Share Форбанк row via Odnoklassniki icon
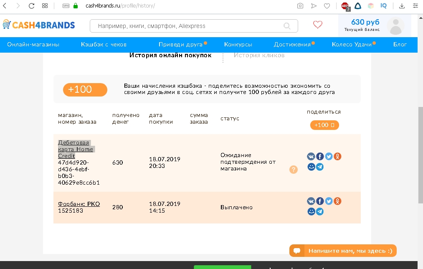 [337, 201]
